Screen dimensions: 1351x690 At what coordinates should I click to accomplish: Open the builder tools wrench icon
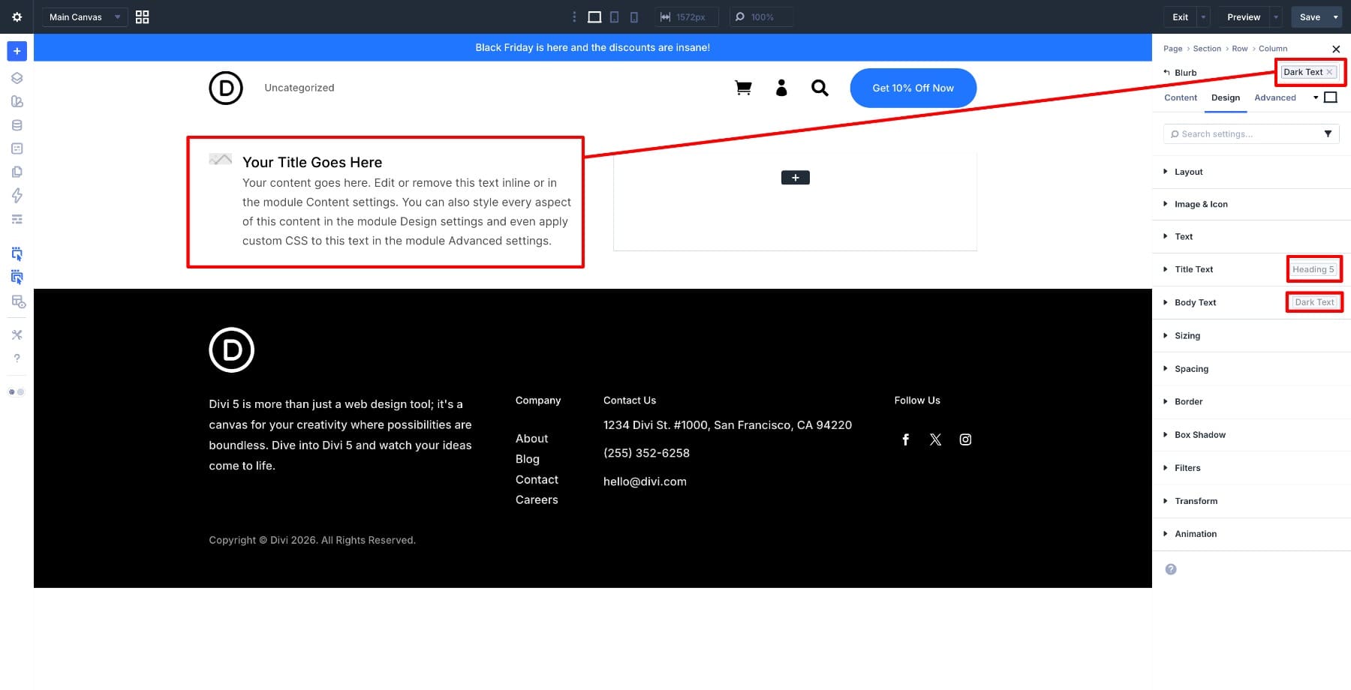(17, 334)
